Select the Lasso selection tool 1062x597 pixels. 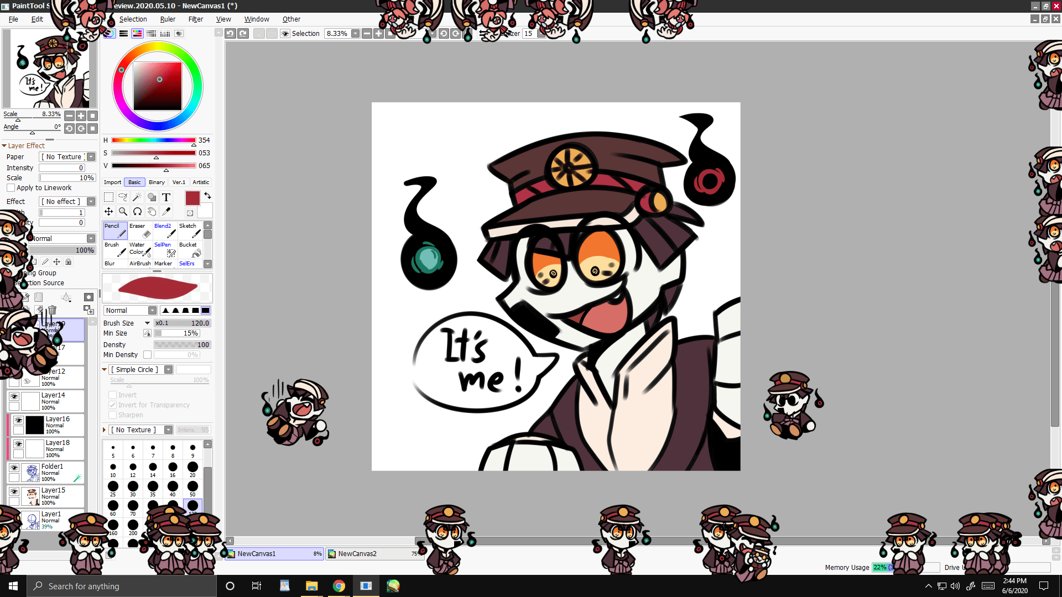pos(123,197)
